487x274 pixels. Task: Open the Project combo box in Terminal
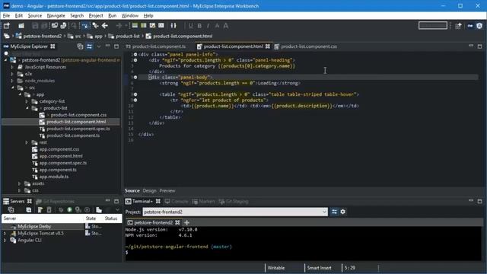(x=235, y=212)
